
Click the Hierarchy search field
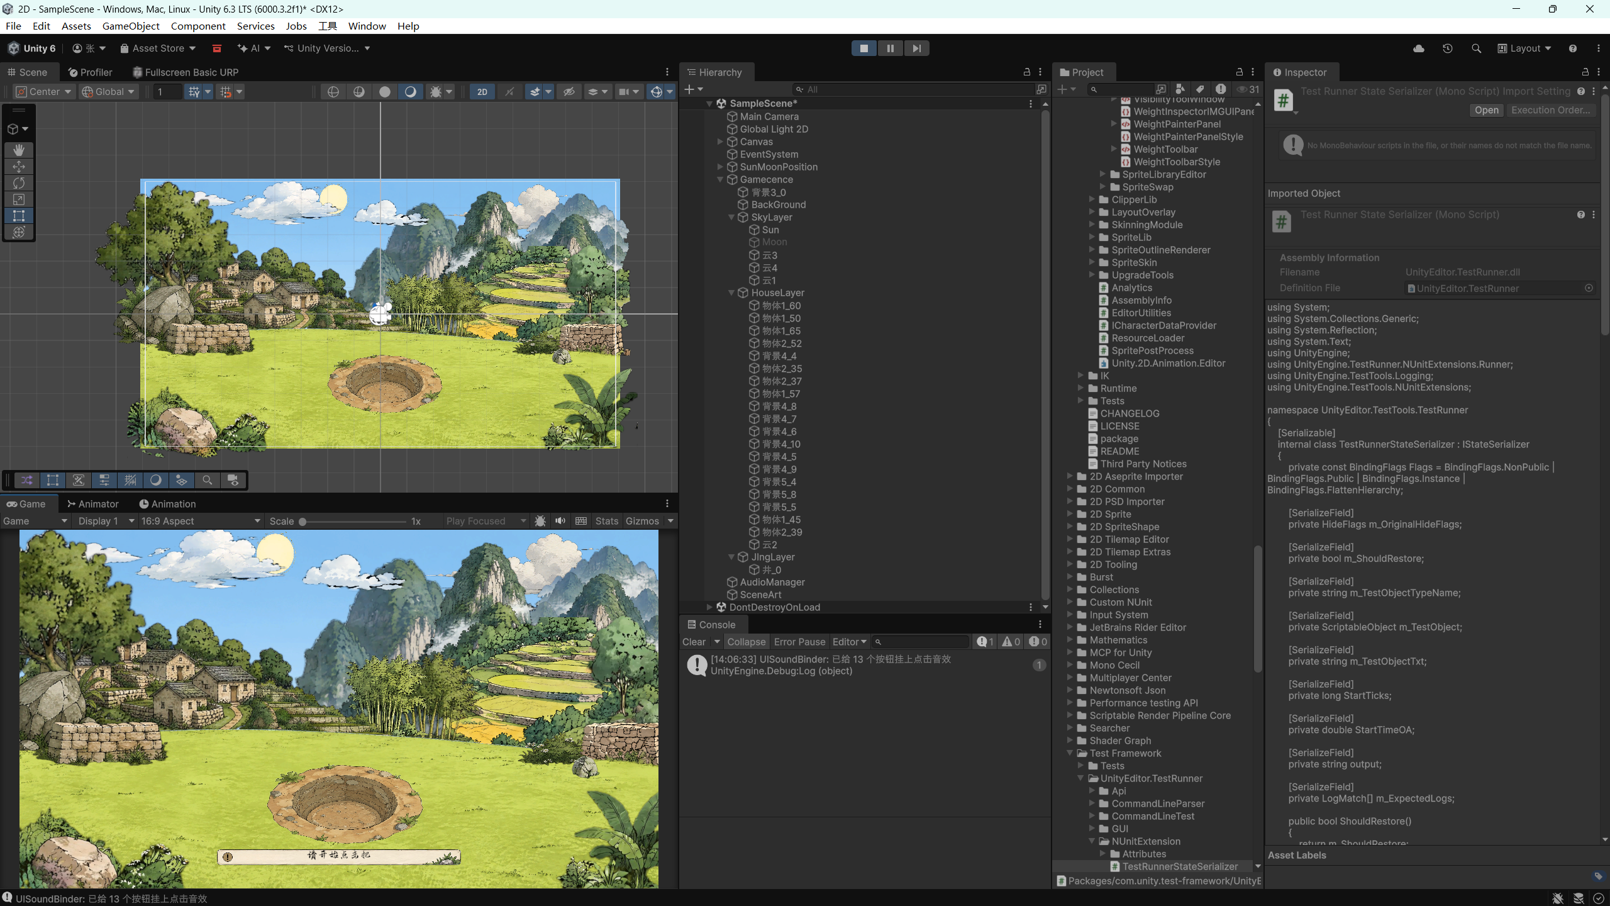914,89
